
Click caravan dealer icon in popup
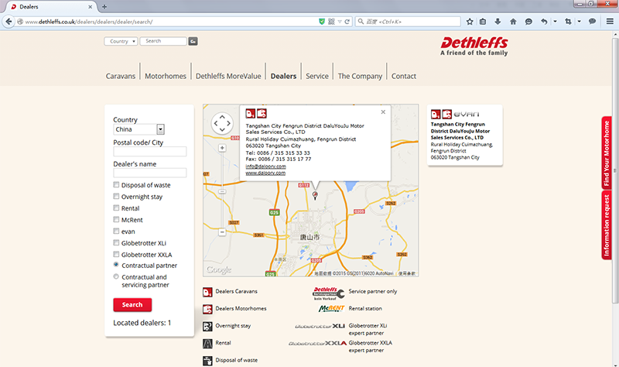250,114
